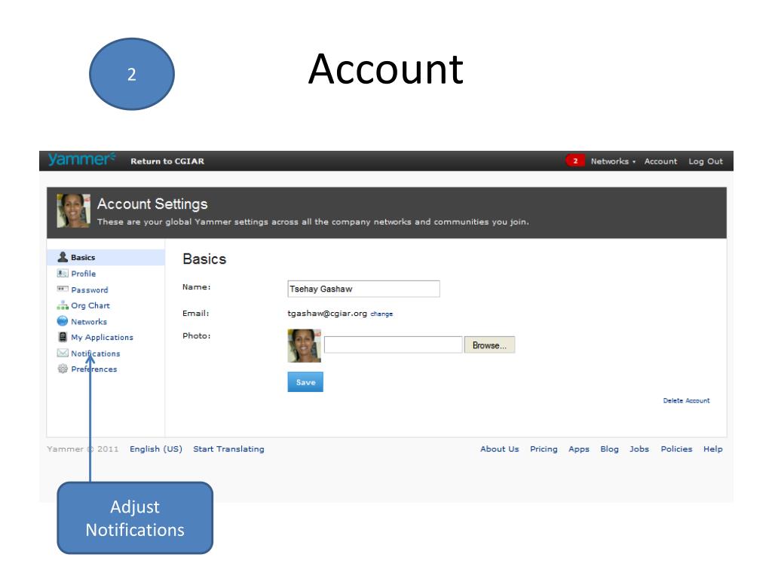Image resolution: width=772 pixels, height=579 pixels.
Task: Open Jobs footer link
Action: point(639,449)
